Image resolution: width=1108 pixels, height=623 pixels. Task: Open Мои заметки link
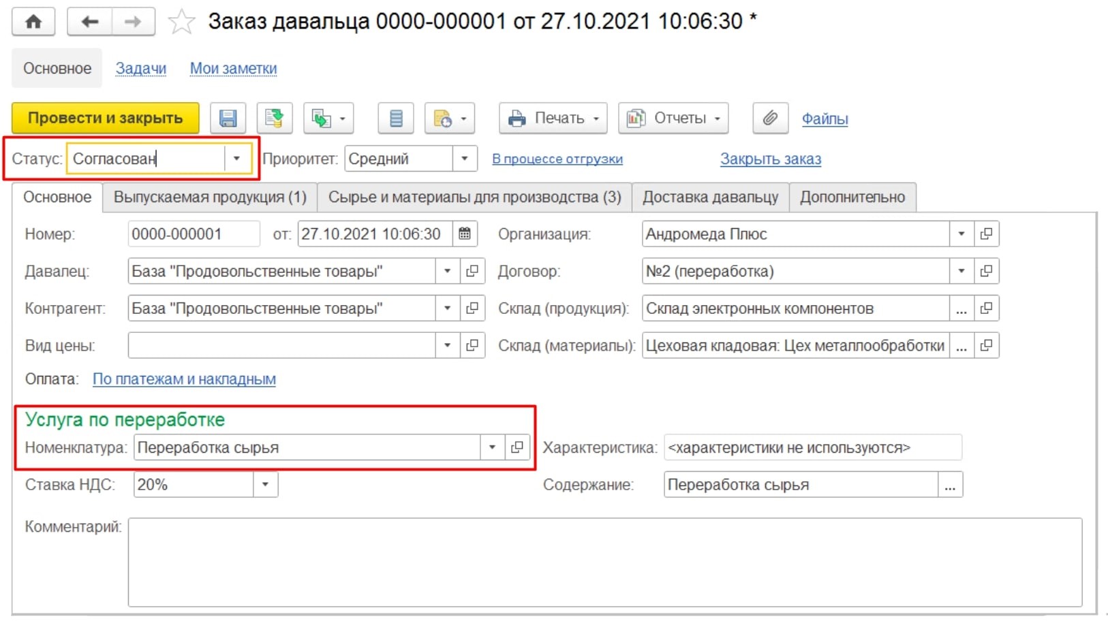233,68
